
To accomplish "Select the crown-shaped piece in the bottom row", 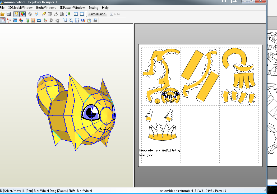I will (x=163, y=132).
